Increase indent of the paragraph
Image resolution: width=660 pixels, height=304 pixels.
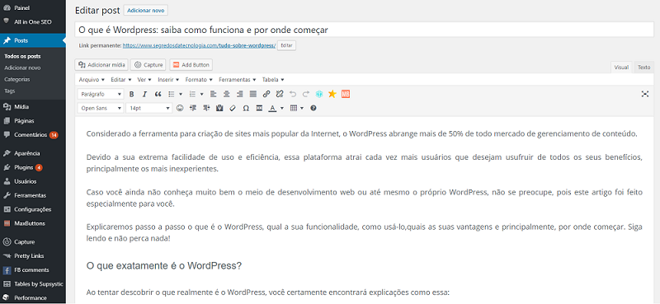click(x=206, y=108)
